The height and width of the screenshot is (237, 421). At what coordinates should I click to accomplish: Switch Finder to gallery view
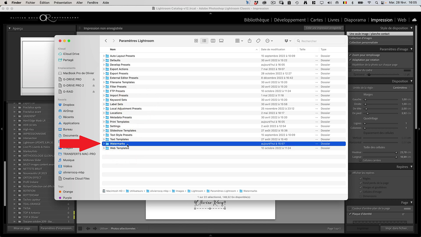tap(221, 41)
